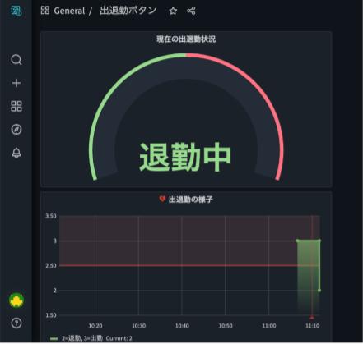Click the red alert marker on time axis
This screenshot has height=344, width=363.
coord(312,318)
